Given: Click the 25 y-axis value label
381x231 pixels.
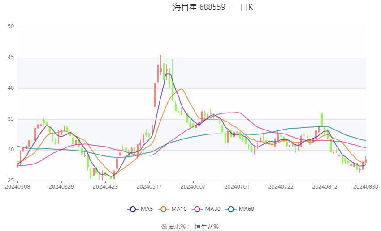Looking at the screenshot, I should click(11, 181).
